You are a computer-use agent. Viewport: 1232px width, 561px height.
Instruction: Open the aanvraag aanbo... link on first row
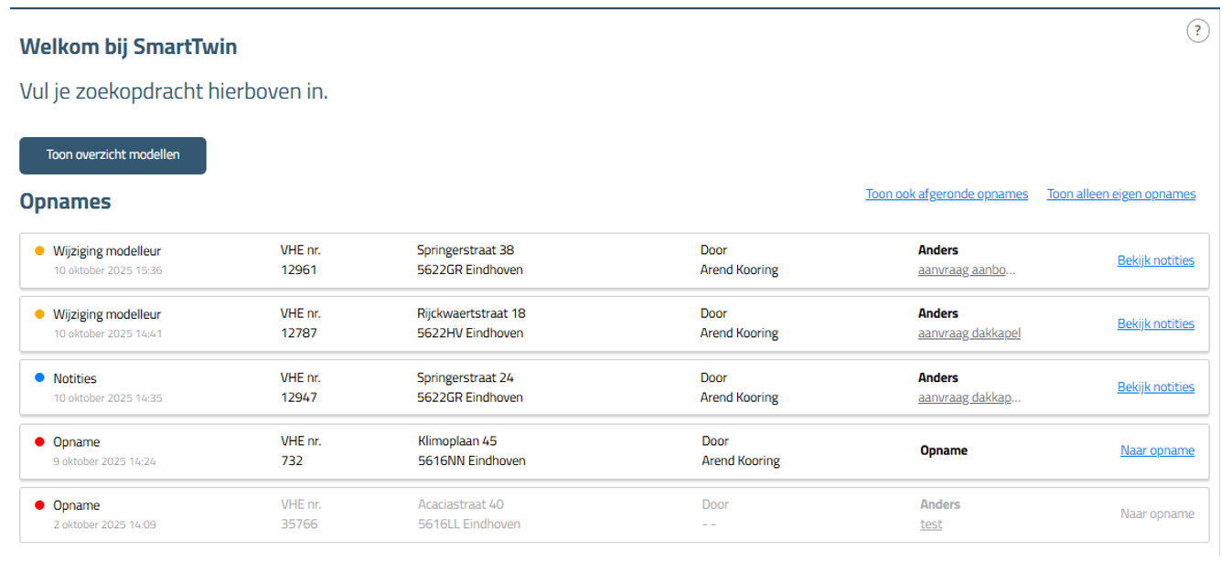966,270
